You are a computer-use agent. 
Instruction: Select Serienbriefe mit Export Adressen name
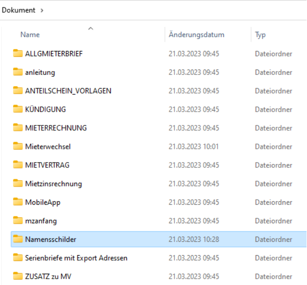76,258
